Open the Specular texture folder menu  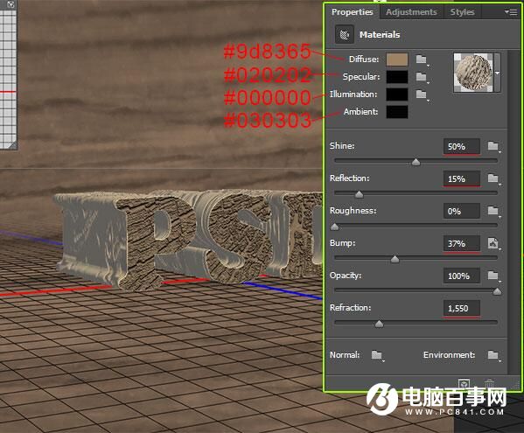coord(422,77)
